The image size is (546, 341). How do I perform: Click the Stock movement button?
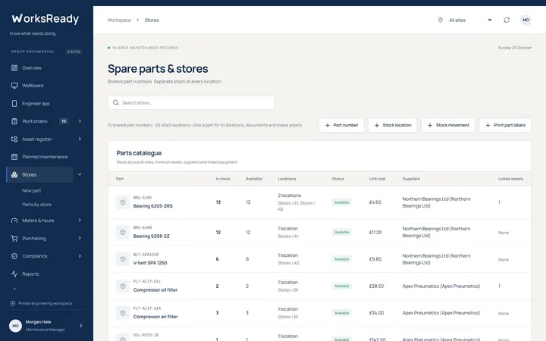(x=448, y=125)
